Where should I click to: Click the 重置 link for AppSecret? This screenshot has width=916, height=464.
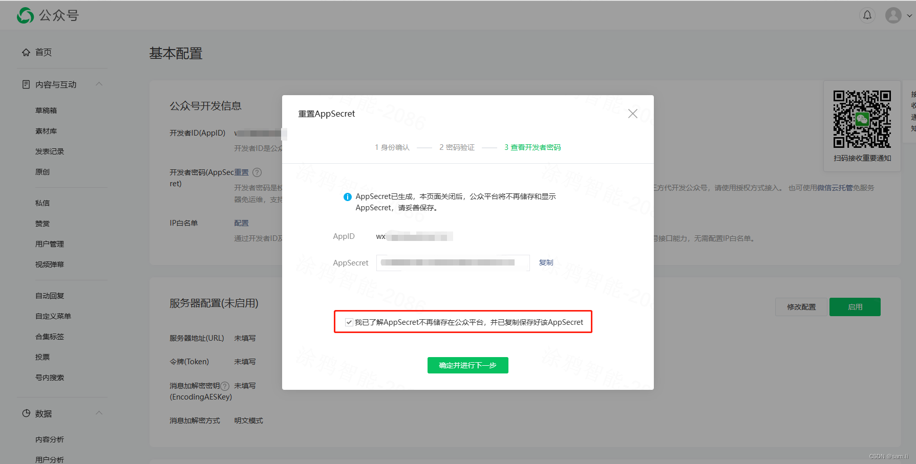point(242,172)
